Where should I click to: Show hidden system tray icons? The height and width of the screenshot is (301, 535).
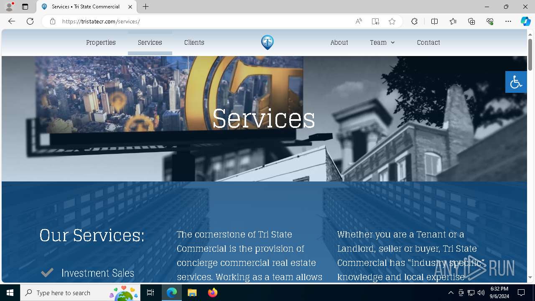coord(451,293)
